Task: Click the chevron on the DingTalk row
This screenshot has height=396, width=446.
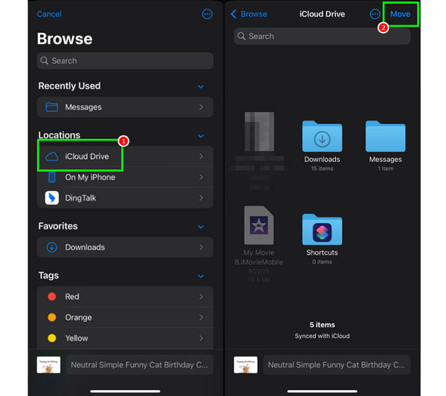Action: pyautogui.click(x=201, y=198)
